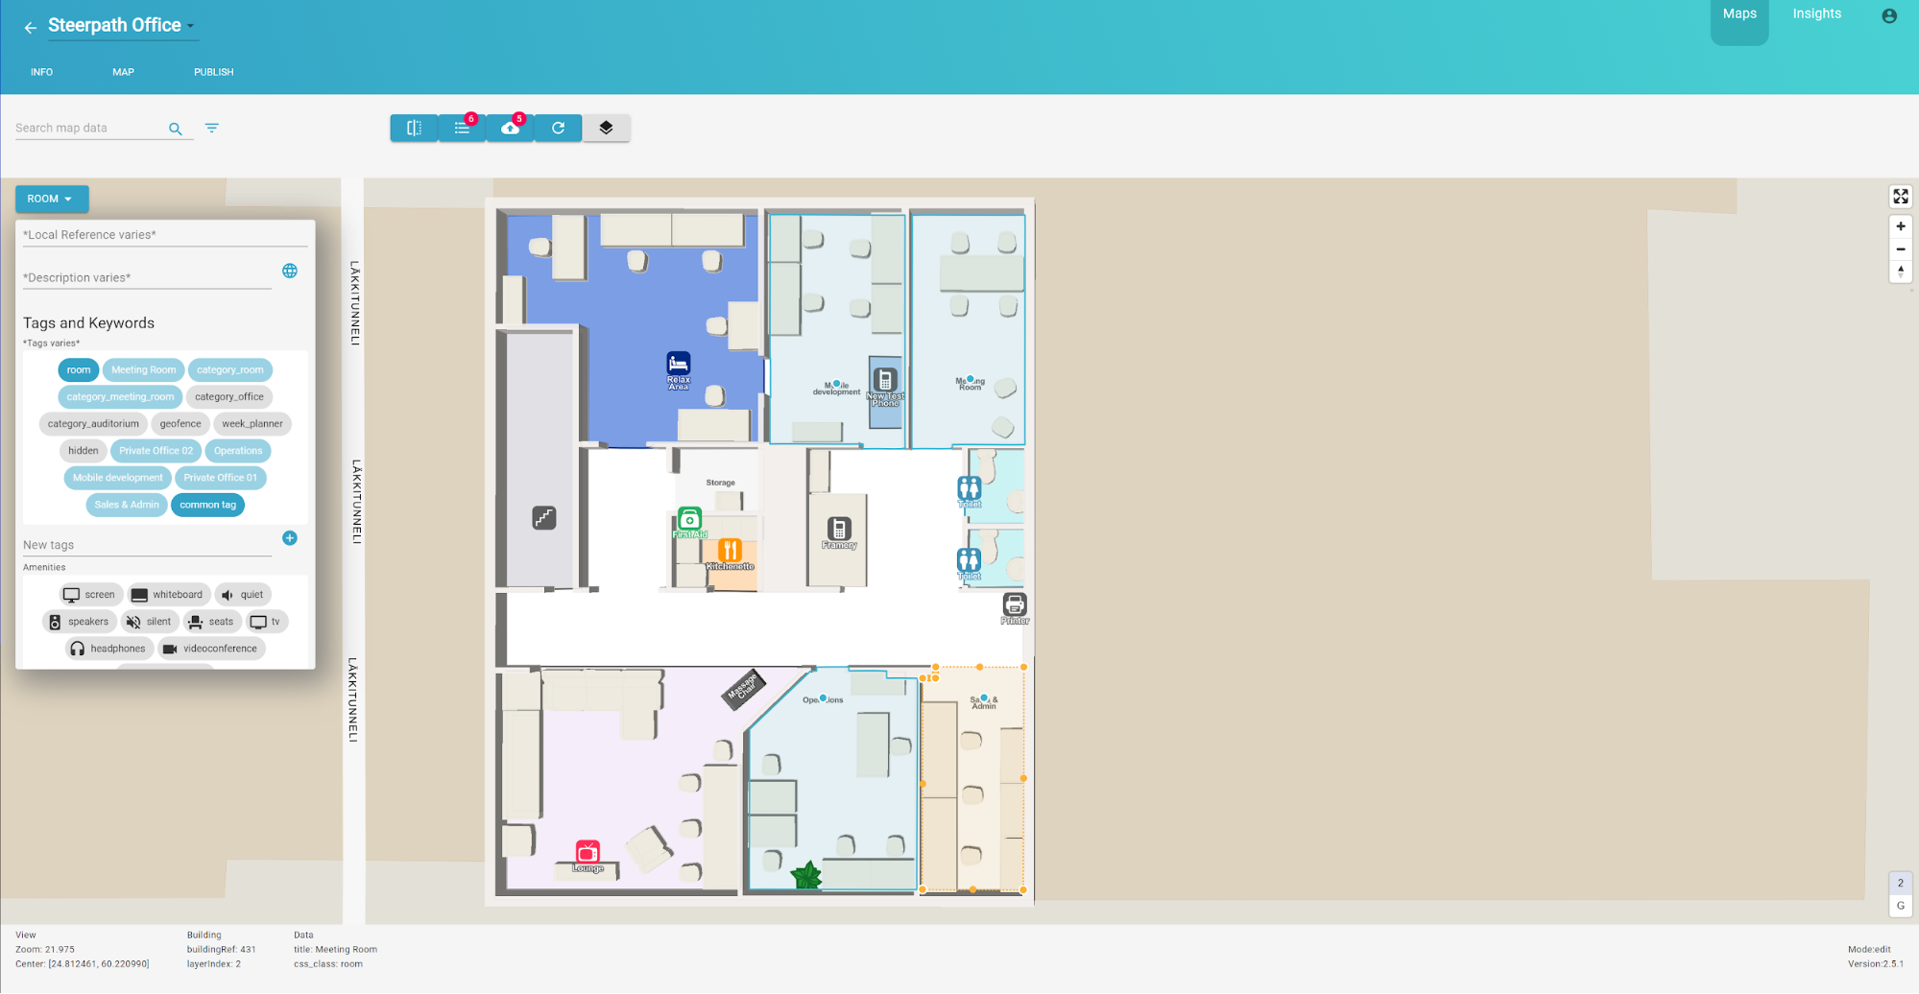The height and width of the screenshot is (994, 1919).
Task: Zoom in the map with plus button
Action: click(1900, 226)
